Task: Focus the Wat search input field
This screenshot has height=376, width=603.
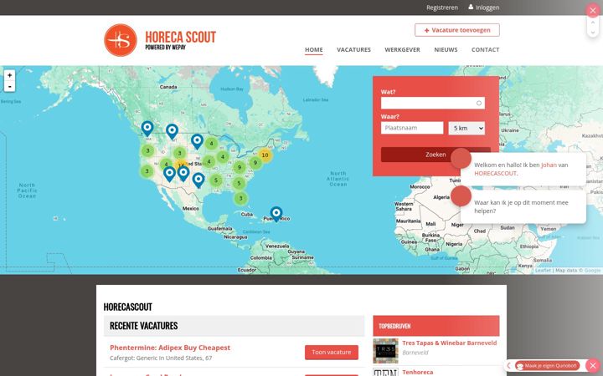Action: pyautogui.click(x=433, y=103)
